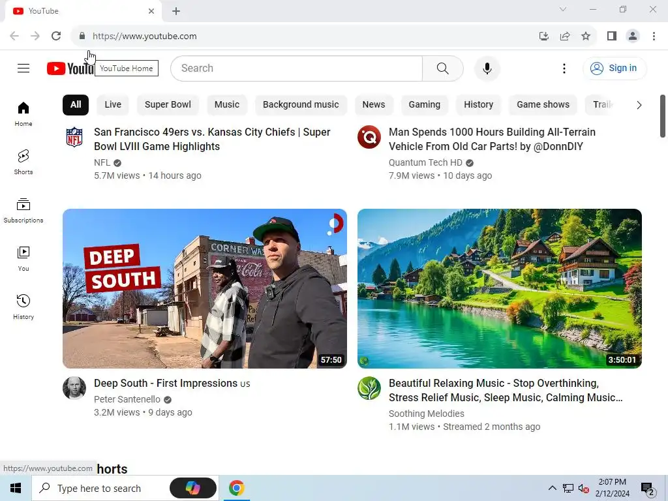Select the Game shows chip
668x501 pixels.
[x=543, y=105]
